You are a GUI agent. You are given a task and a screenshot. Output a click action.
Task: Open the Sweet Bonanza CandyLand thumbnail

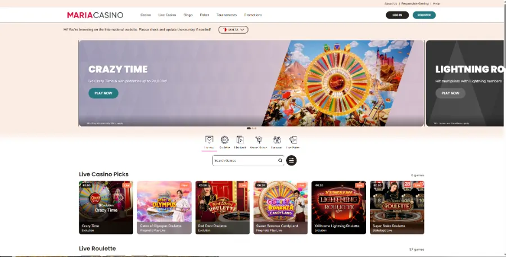click(x=281, y=208)
